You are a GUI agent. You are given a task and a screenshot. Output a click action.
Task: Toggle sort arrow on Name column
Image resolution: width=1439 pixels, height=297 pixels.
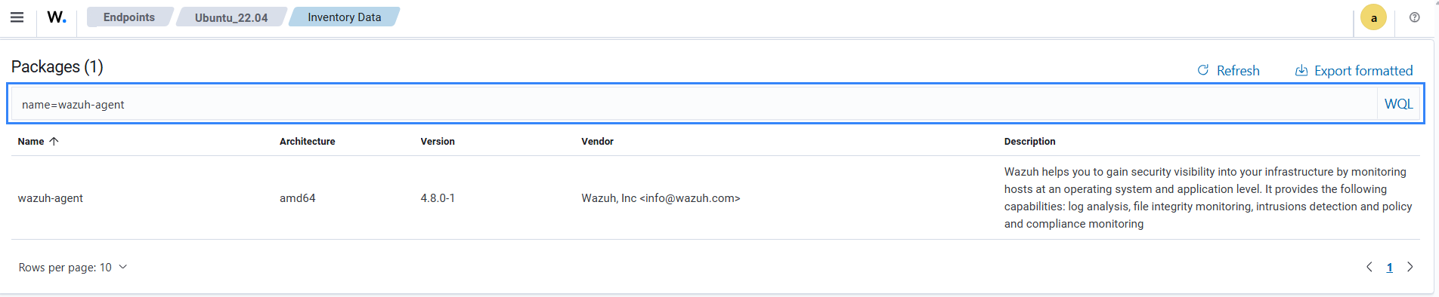[x=54, y=141]
